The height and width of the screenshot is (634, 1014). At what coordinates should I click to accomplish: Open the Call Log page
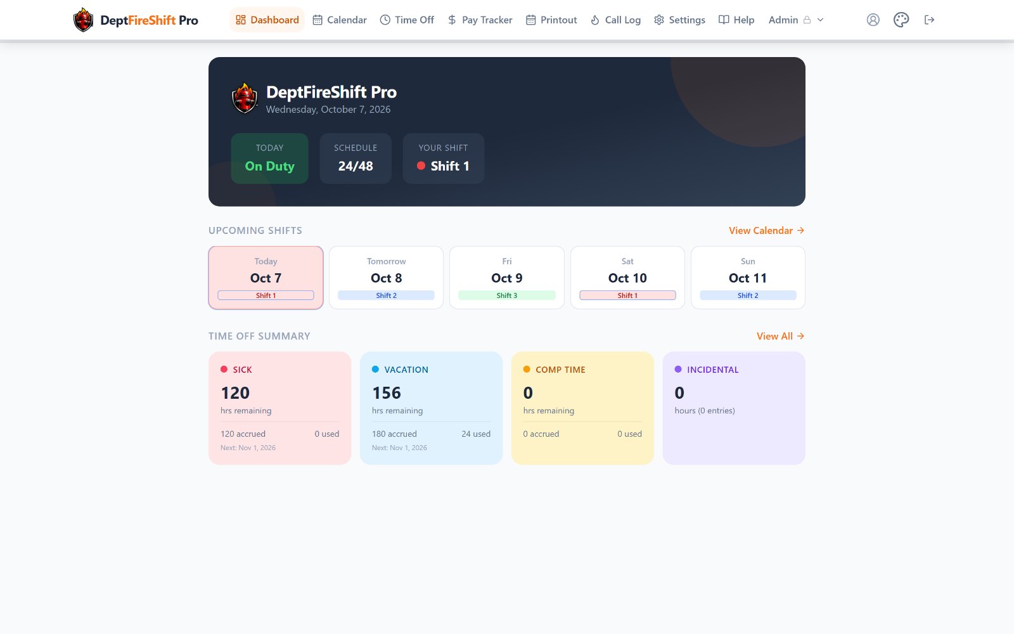tap(615, 20)
